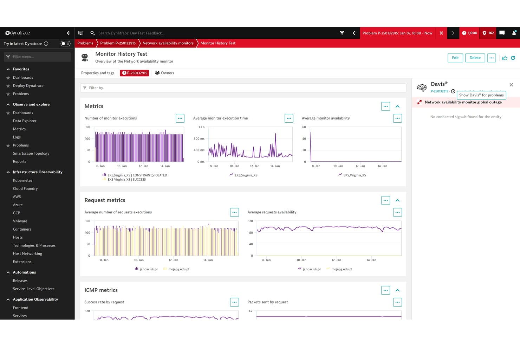Collapse the Metrics section

(397, 107)
